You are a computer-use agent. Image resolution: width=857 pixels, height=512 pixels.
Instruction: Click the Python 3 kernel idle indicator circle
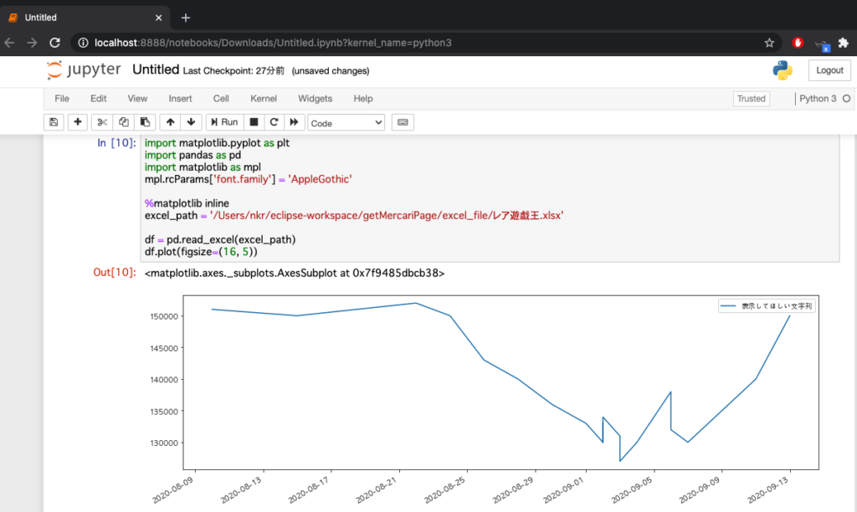846,99
